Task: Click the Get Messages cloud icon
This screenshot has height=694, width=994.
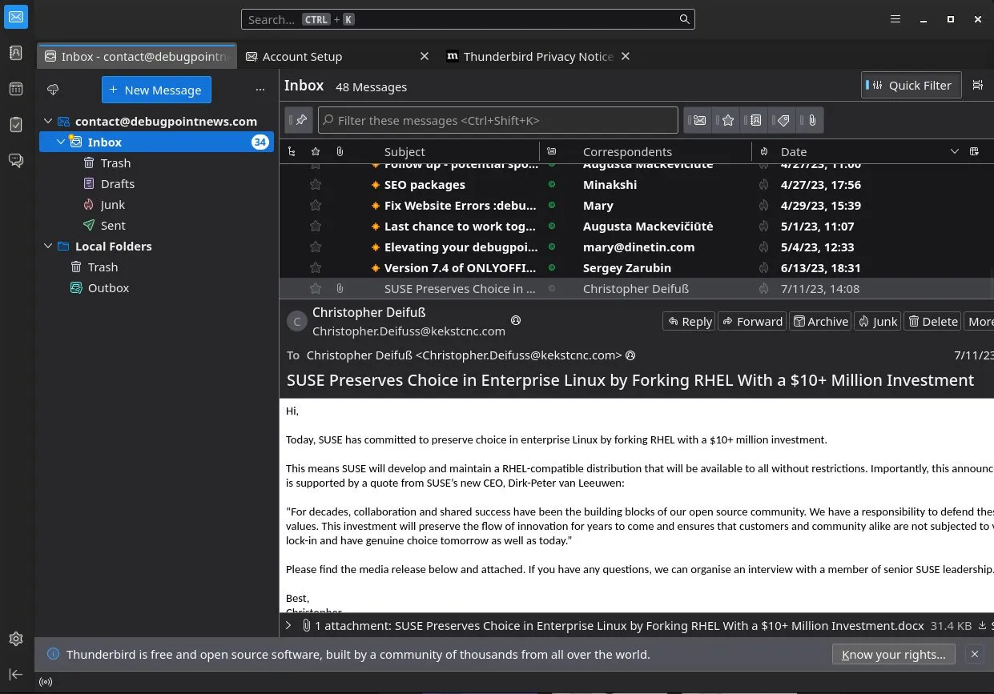Action: (54, 90)
